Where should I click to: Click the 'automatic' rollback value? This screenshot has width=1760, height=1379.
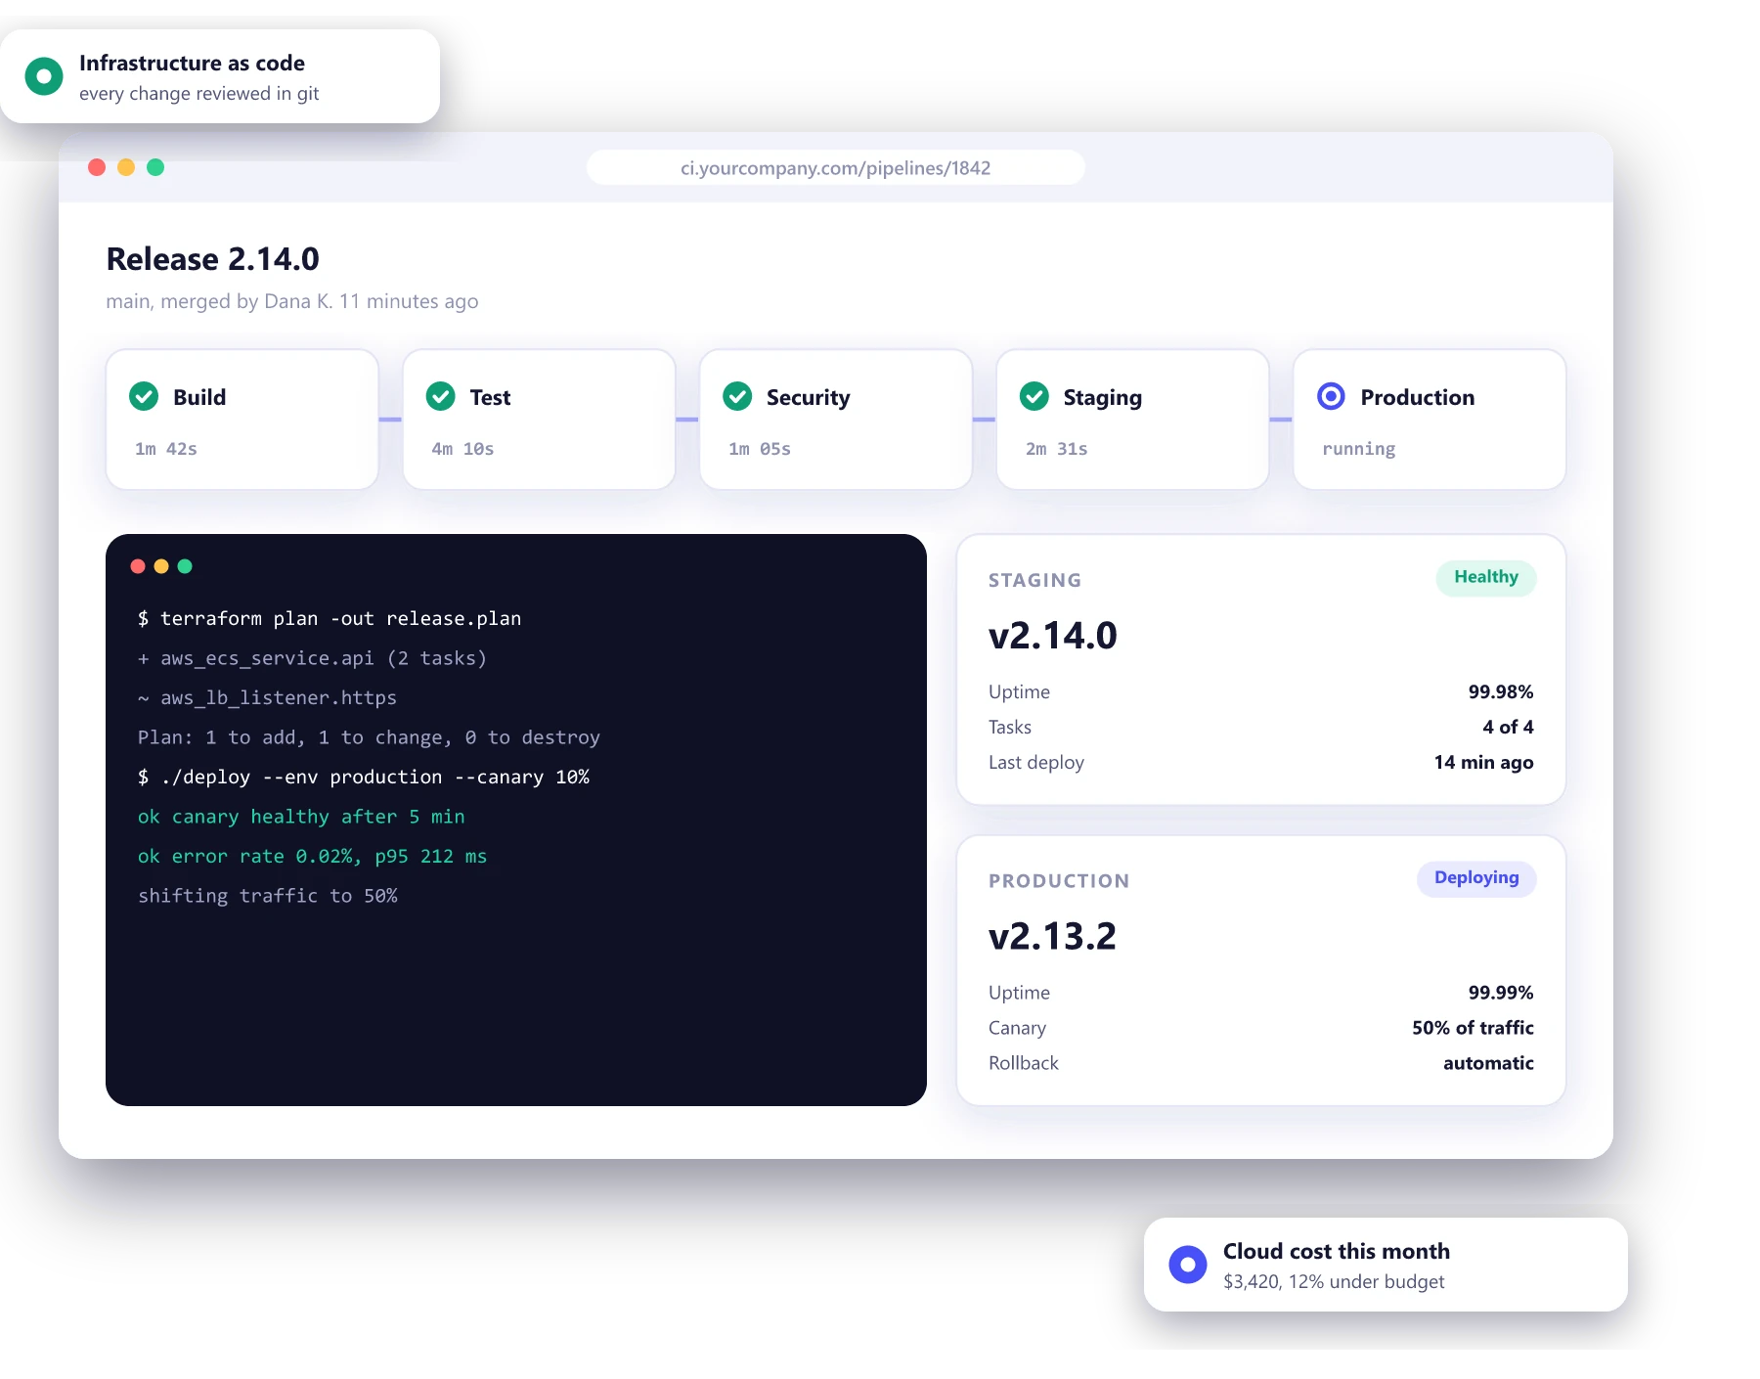[x=1488, y=1063]
